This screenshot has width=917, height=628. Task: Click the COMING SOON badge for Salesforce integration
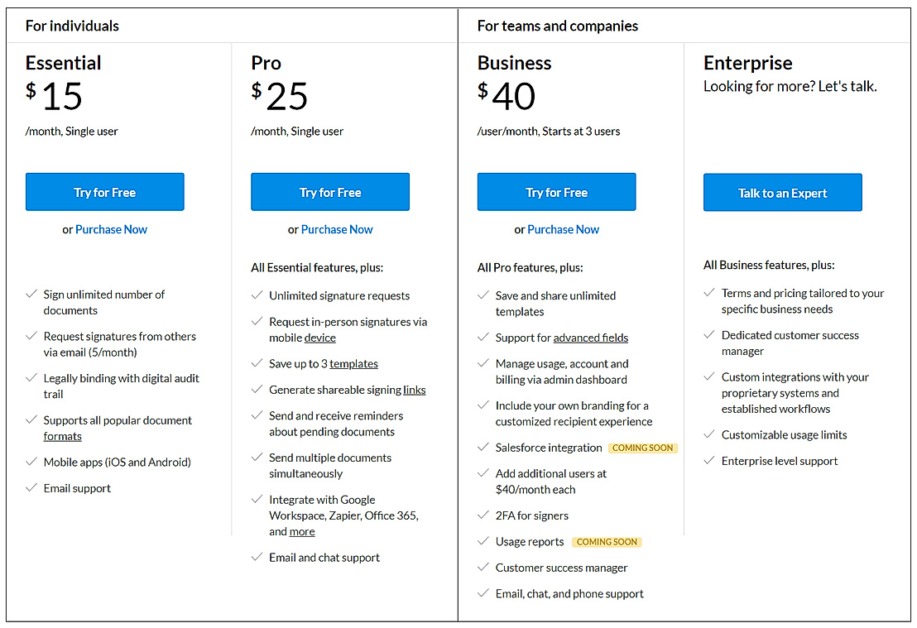pos(642,448)
